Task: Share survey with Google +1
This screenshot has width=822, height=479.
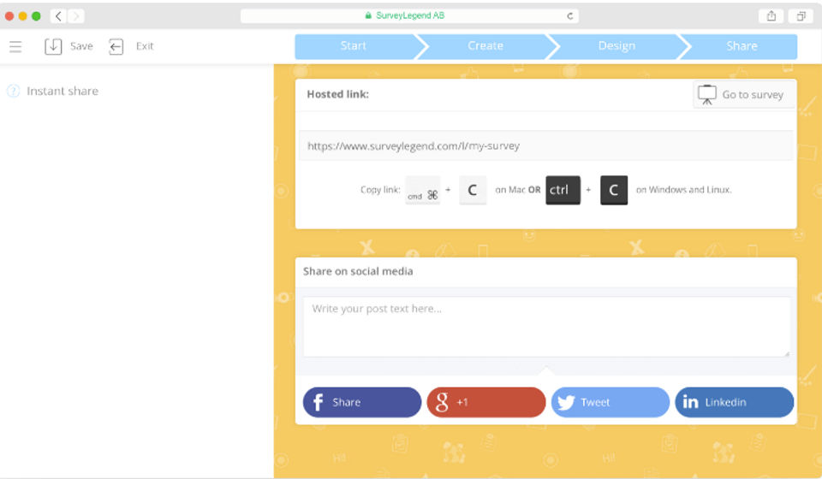Action: click(x=486, y=402)
